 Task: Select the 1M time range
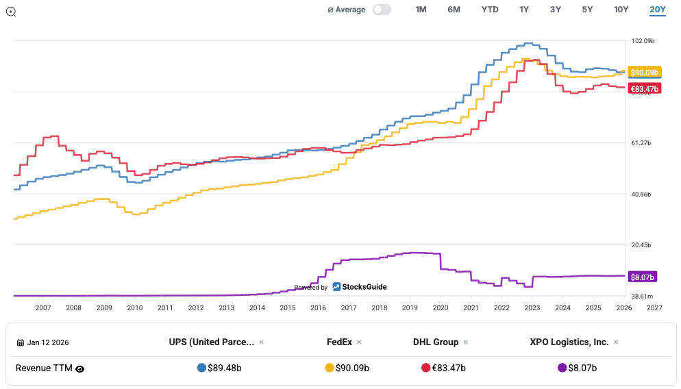[x=421, y=10]
